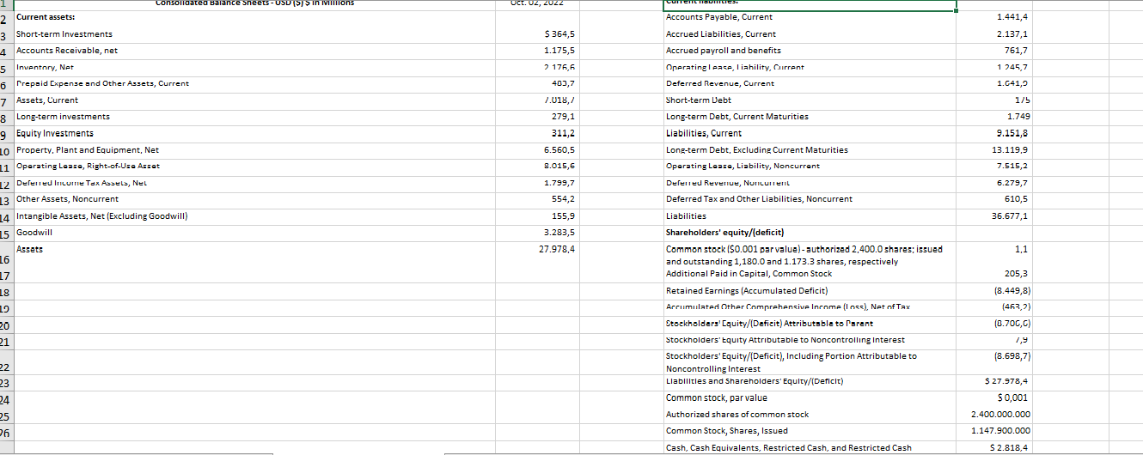This screenshot has width=1143, height=455.
Task: Select the 'Short-term Investments' label cell
Action: pos(254,33)
